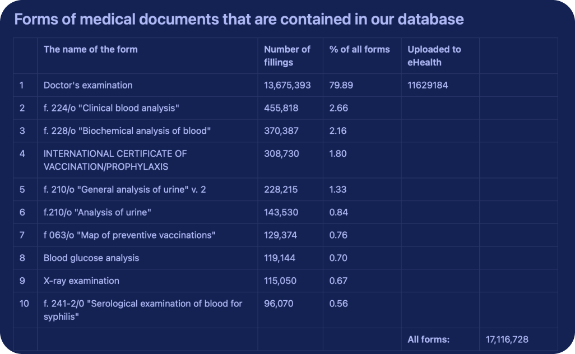The height and width of the screenshot is (354, 575).
Task: Click the "Uploaded to eHealth" column header
Action: 434,55
